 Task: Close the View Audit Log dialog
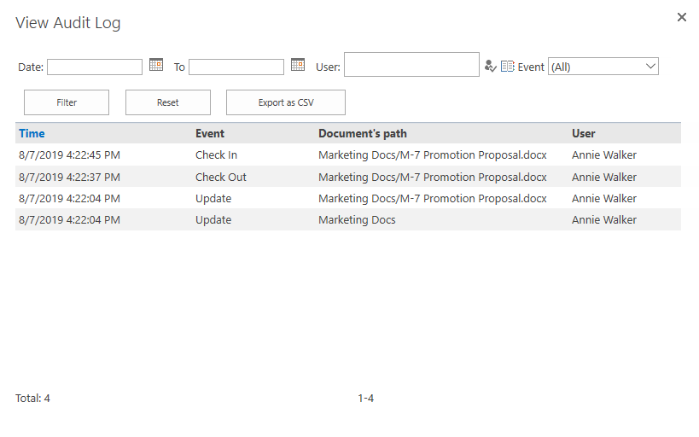pos(682,17)
